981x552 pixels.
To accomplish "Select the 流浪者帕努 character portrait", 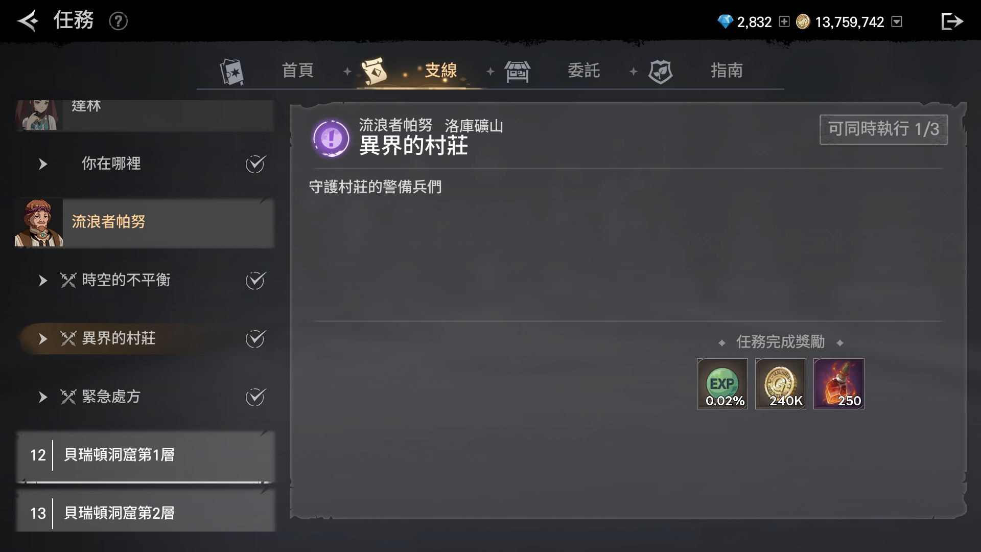I will point(39,223).
